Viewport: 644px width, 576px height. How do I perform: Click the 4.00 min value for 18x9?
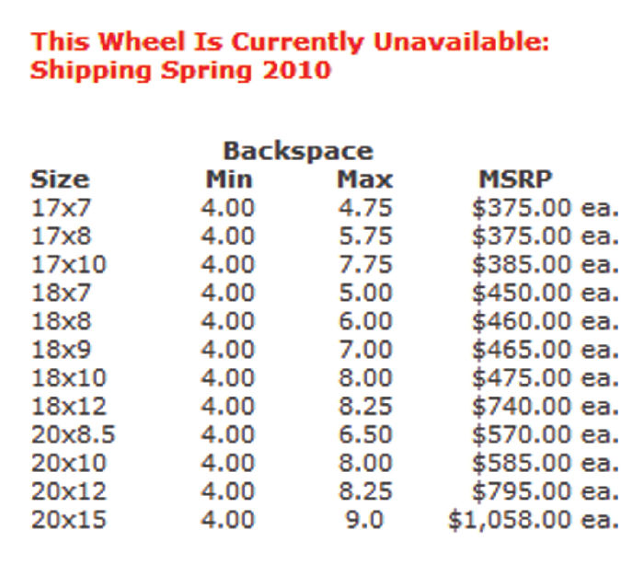coord(228,349)
